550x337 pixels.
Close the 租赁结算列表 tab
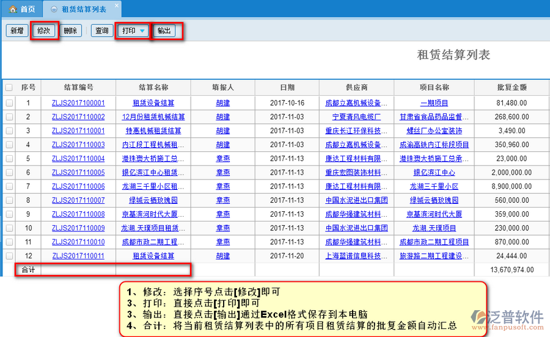pos(117,5)
